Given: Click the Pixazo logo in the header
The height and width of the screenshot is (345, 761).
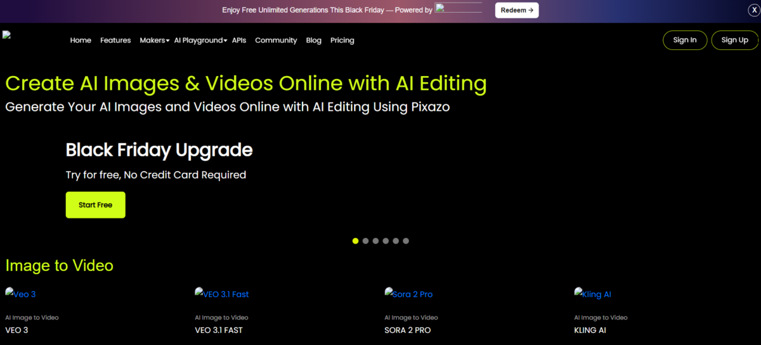Looking at the screenshot, I should click(x=7, y=35).
